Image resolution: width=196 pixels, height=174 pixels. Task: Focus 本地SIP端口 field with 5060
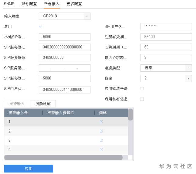coord(65,37)
